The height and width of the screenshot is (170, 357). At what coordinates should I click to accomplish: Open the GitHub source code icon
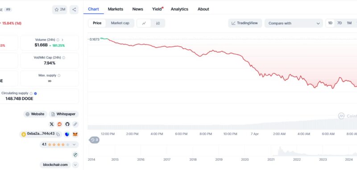click(67, 124)
